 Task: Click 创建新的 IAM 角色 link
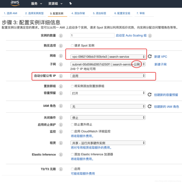tap(166, 107)
